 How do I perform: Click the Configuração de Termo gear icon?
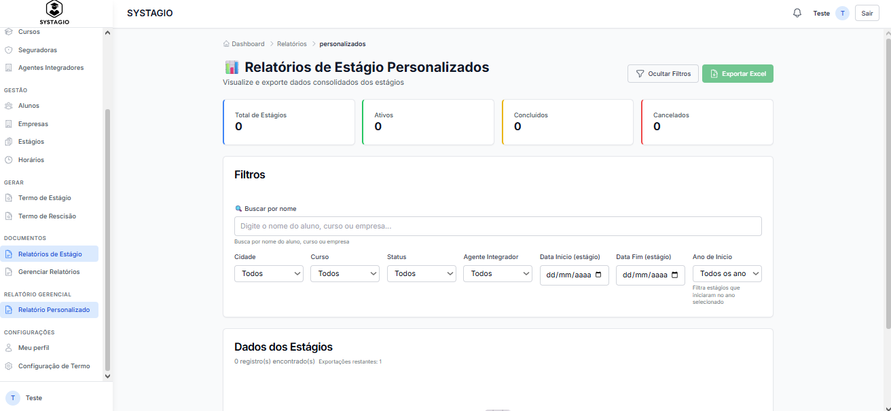point(9,366)
